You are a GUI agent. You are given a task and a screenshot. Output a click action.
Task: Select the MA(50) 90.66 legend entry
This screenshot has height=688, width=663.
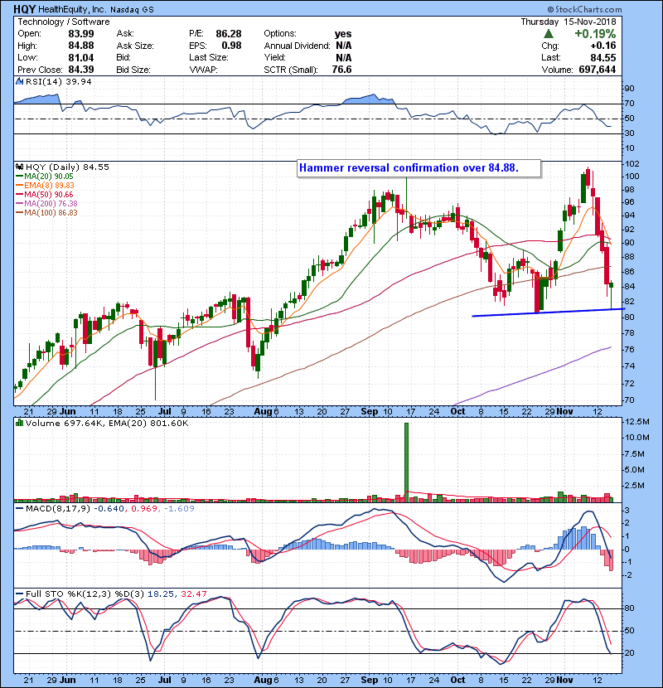click(44, 194)
